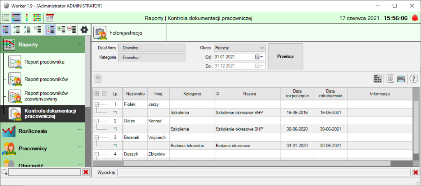
Task: Collapse the Raporty section chevron
Action: (x=79, y=44)
